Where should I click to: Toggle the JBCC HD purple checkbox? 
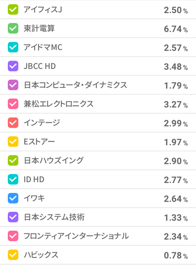pos(13,66)
